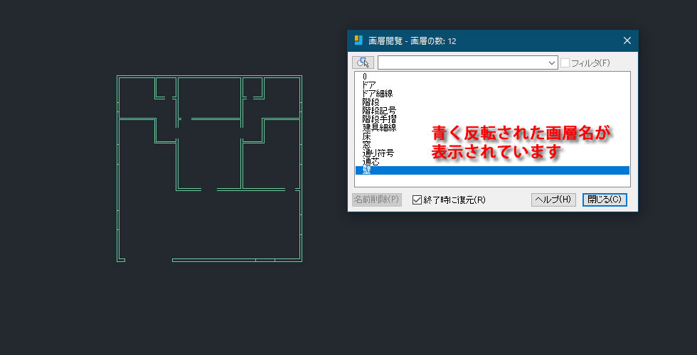Select the 建具細線 layer row
Viewport: 697px width, 355px height.
click(492, 128)
